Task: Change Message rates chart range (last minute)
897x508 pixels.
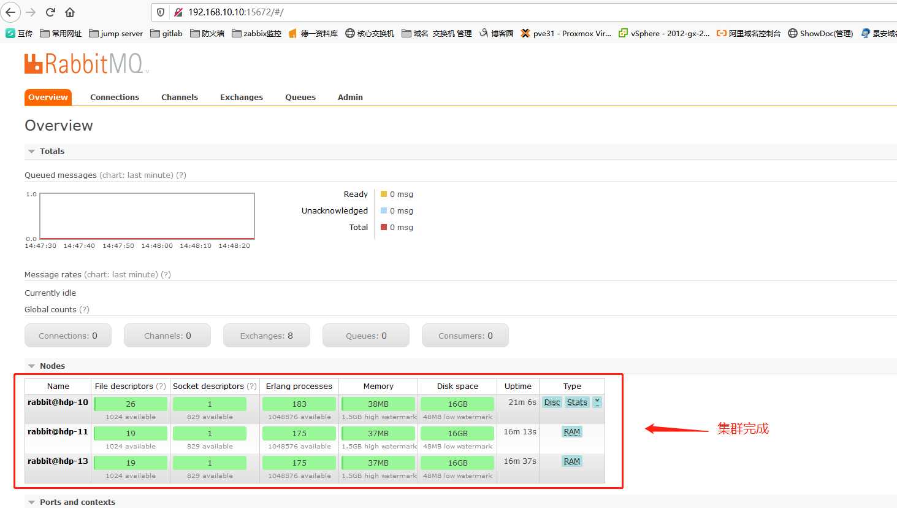Action: click(121, 274)
